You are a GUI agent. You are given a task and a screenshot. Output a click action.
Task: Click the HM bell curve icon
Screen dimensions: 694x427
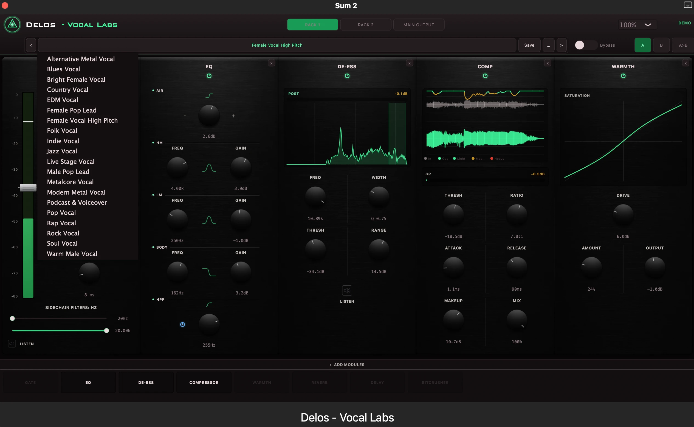coord(209,168)
